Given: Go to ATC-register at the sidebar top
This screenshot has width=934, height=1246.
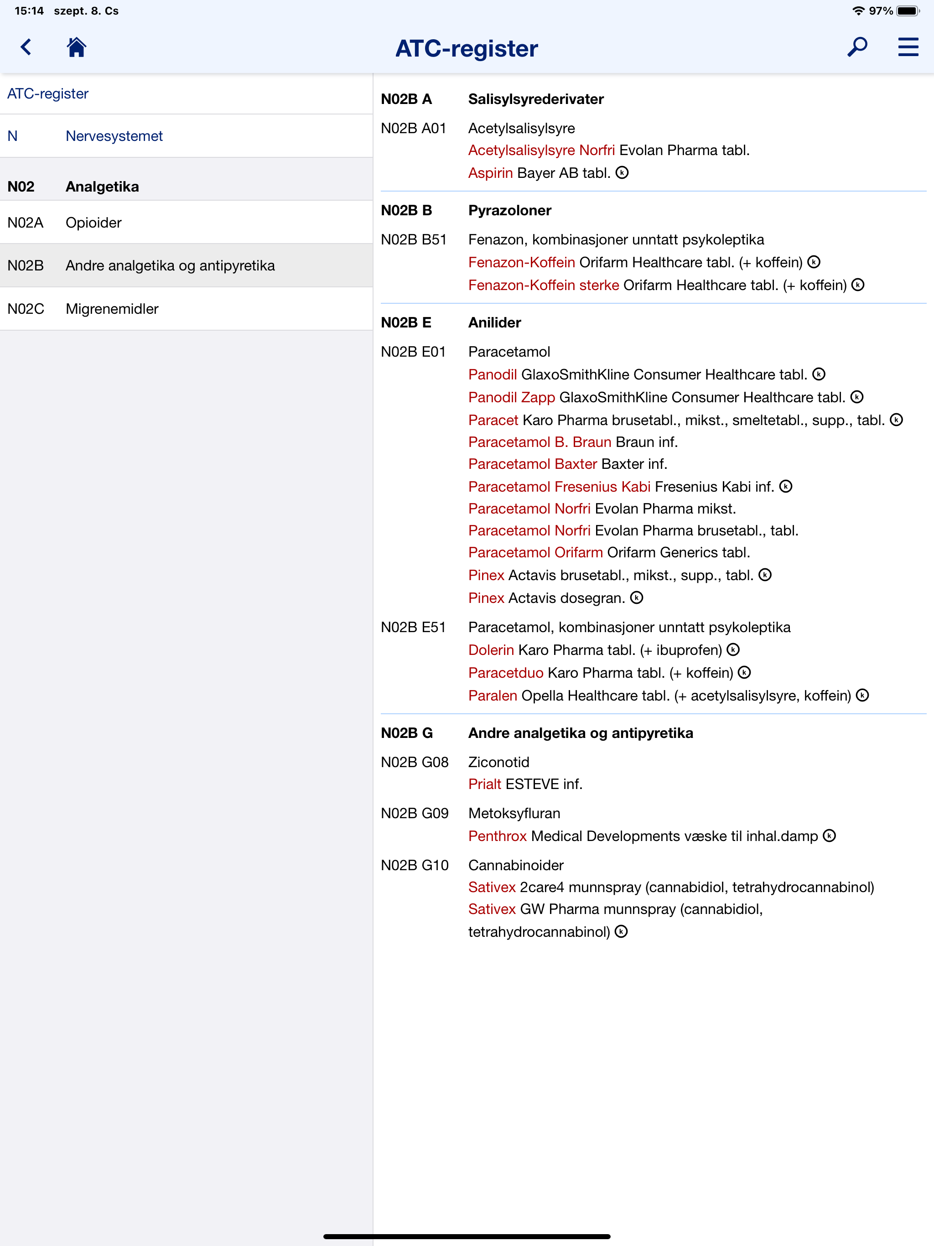Looking at the screenshot, I should (x=47, y=93).
